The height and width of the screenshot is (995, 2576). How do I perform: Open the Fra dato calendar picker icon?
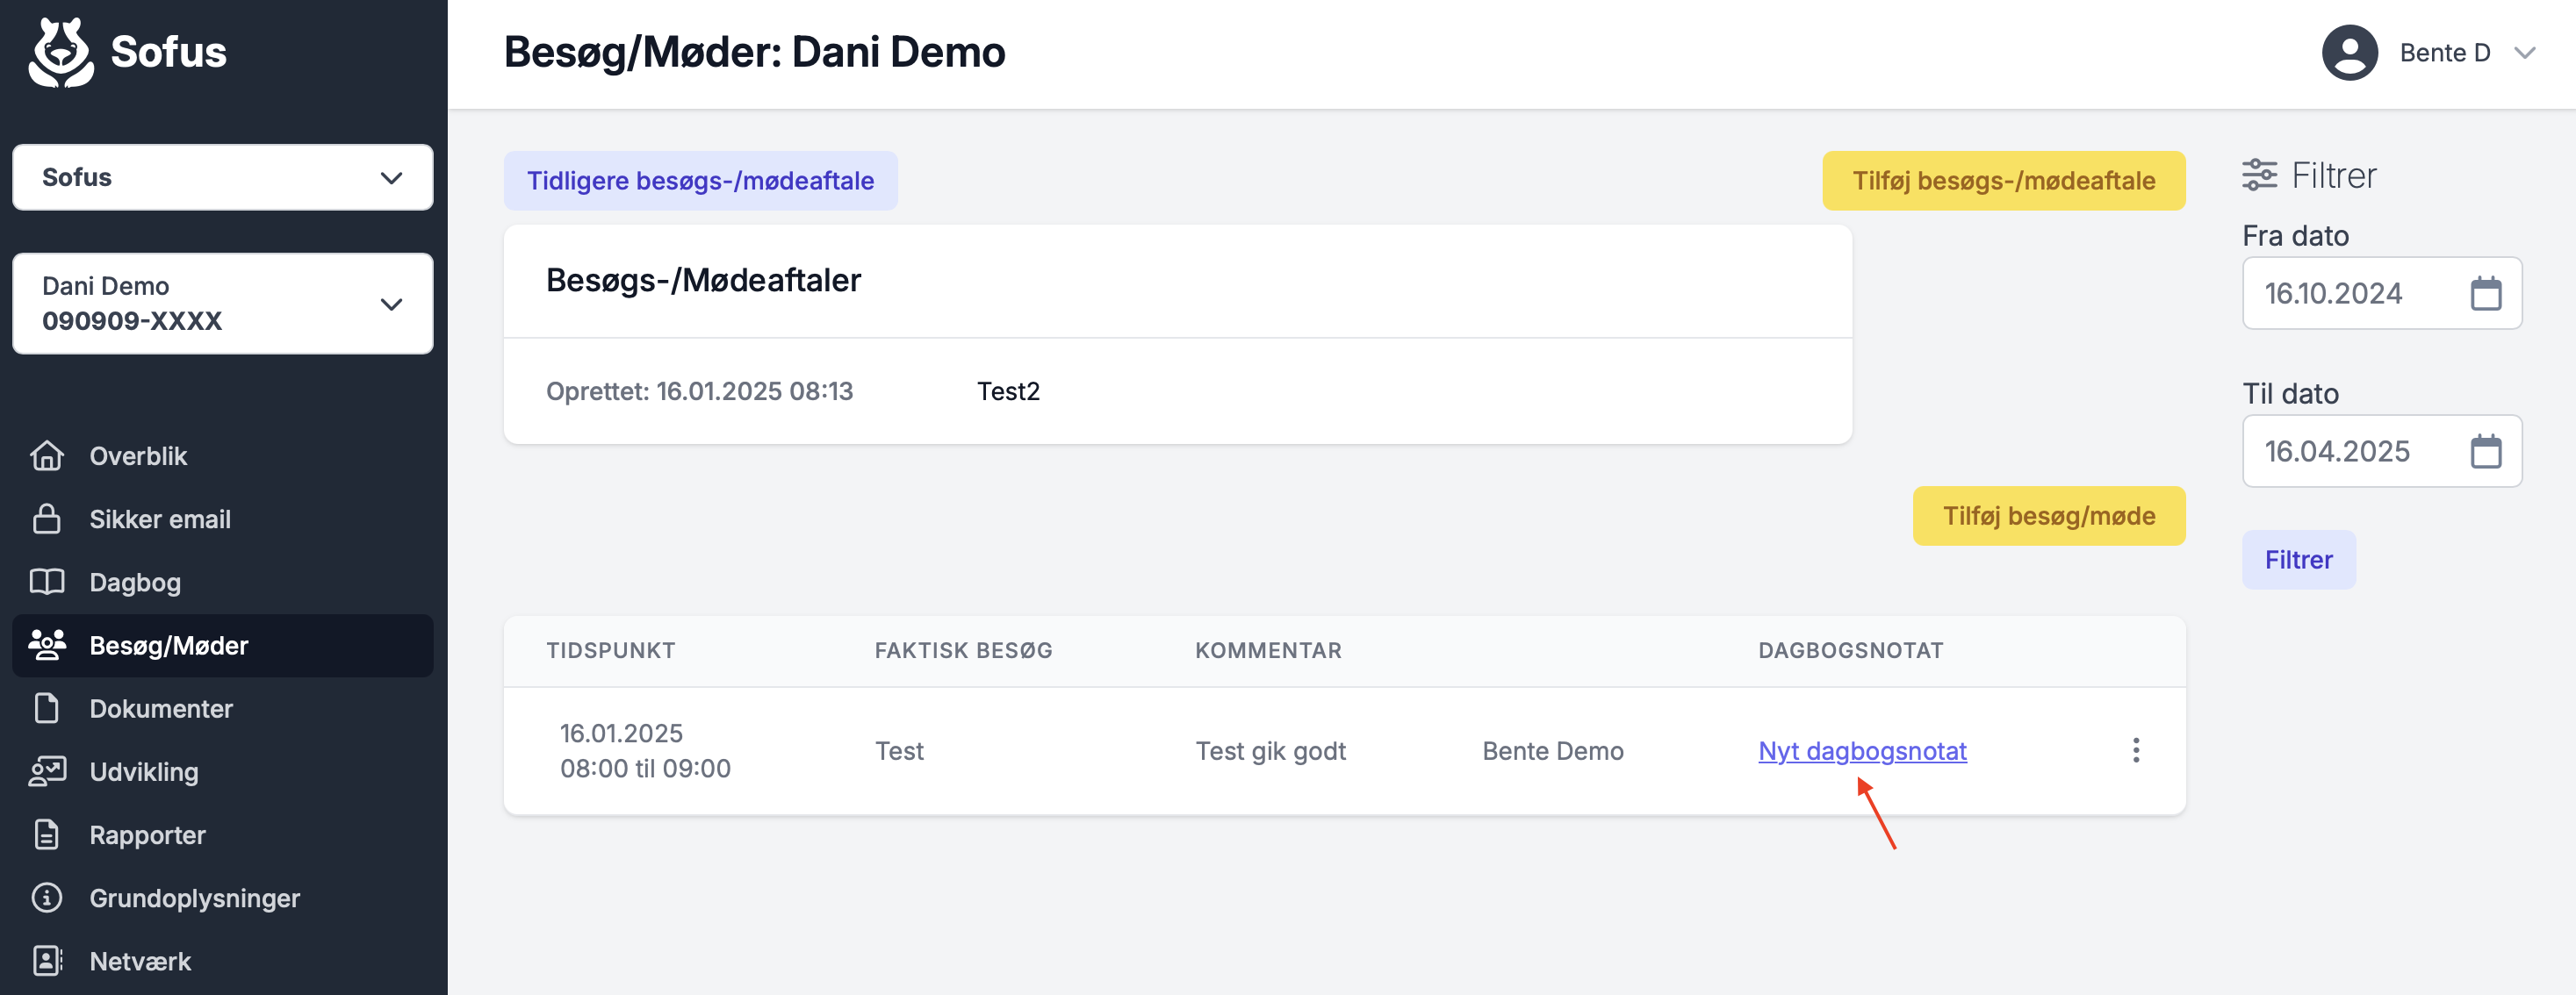click(2485, 294)
